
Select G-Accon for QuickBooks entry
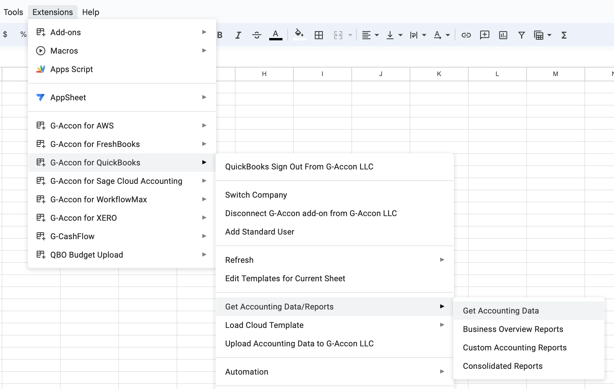(122, 163)
